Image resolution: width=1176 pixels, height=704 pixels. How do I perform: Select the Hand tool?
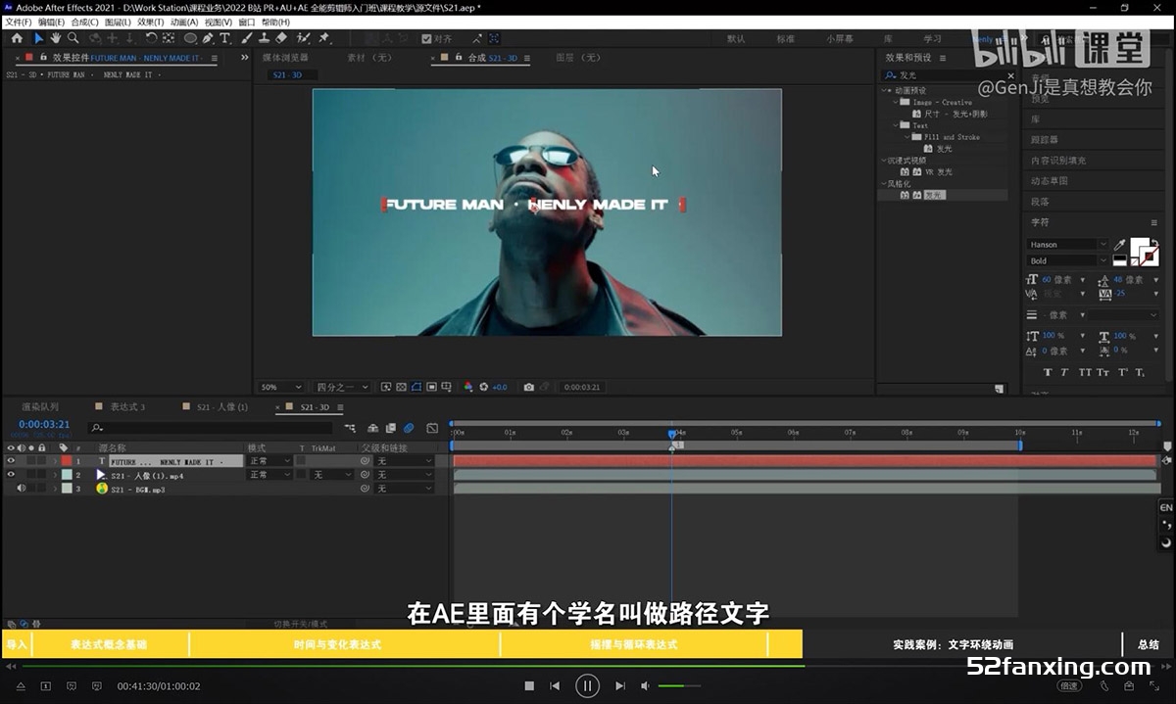click(x=56, y=38)
